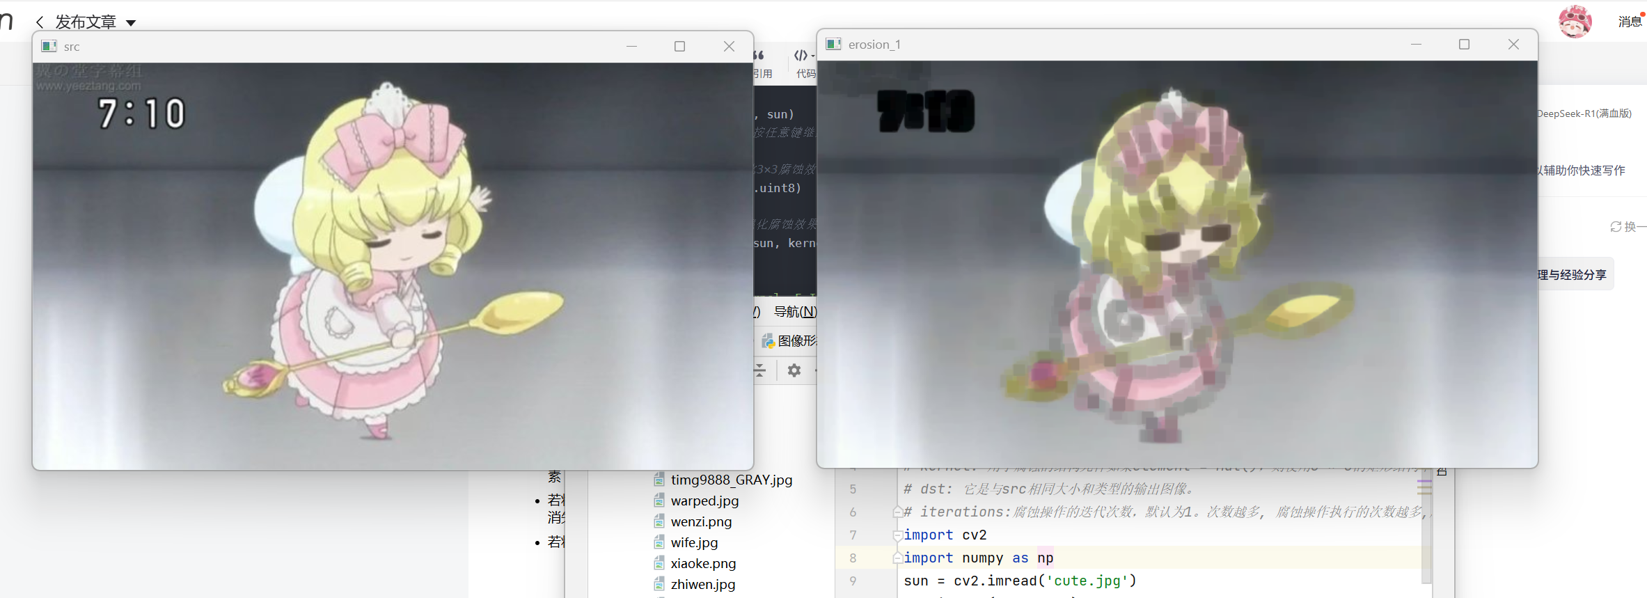Click the 理与经验分享 suggestion button
This screenshot has width=1647, height=598.
(1575, 275)
